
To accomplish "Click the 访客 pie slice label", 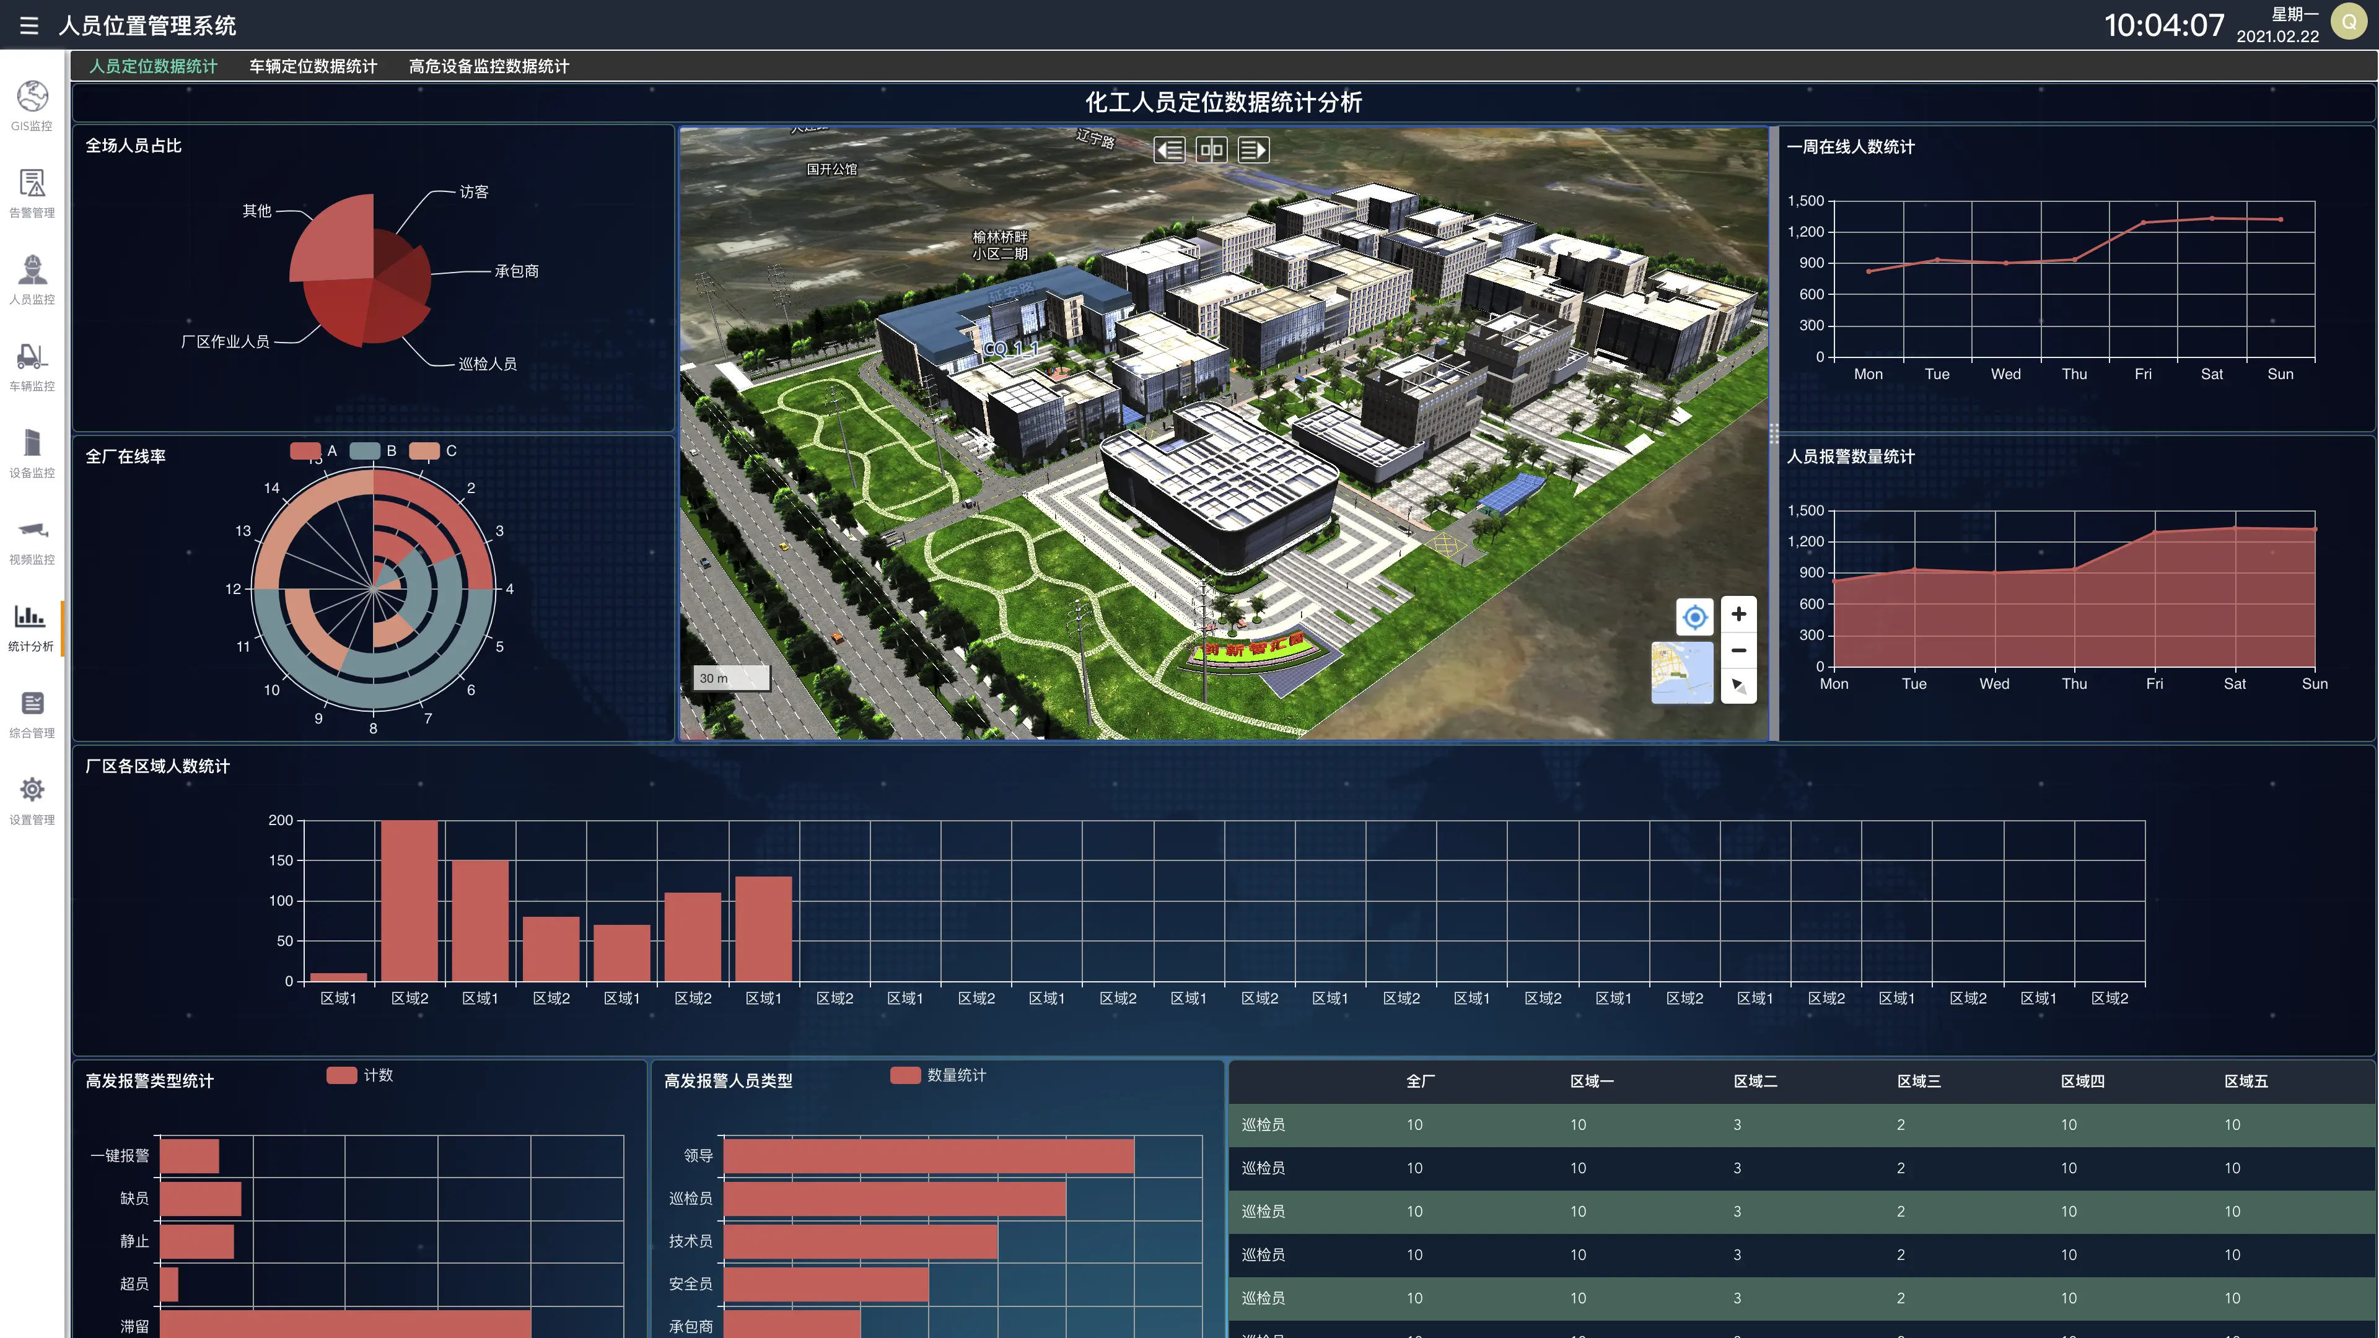I will coord(474,192).
